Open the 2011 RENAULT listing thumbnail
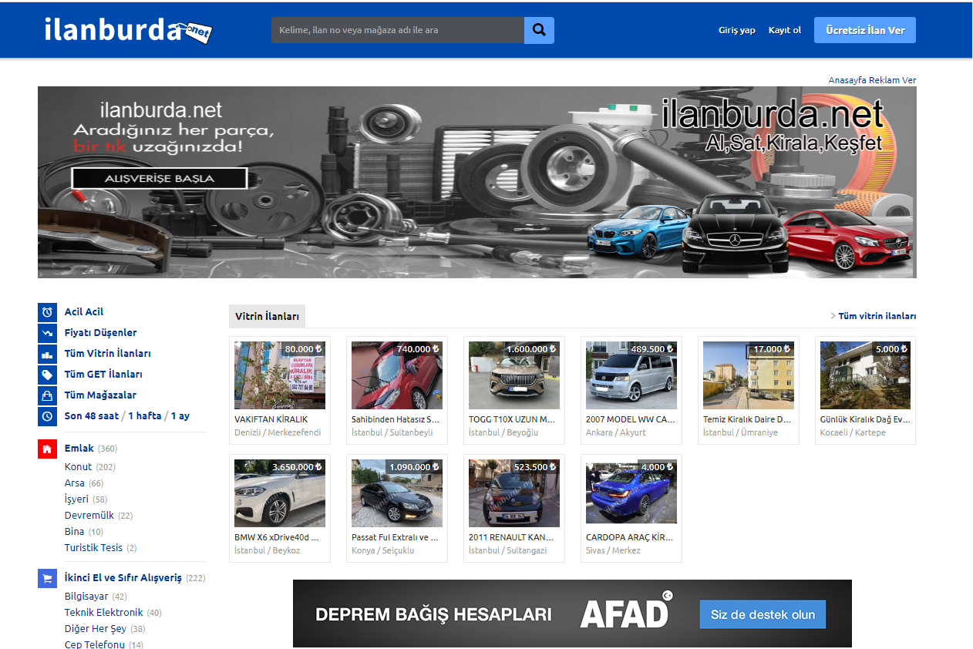Image resolution: width=973 pixels, height=649 pixels. click(514, 493)
